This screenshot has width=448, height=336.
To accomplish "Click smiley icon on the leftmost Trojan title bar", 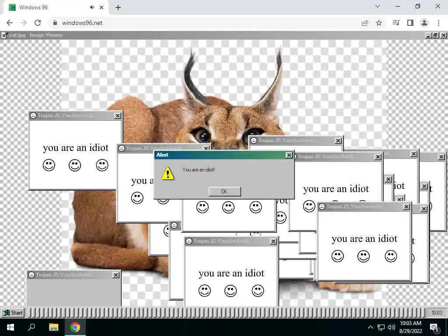I will pos(33,115).
